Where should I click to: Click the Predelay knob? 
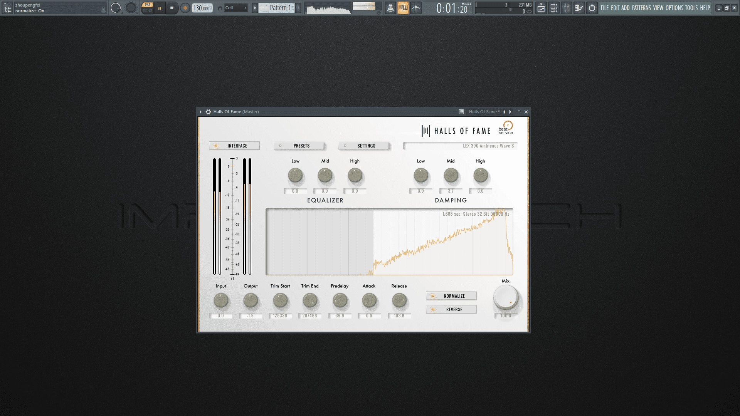[x=340, y=300]
